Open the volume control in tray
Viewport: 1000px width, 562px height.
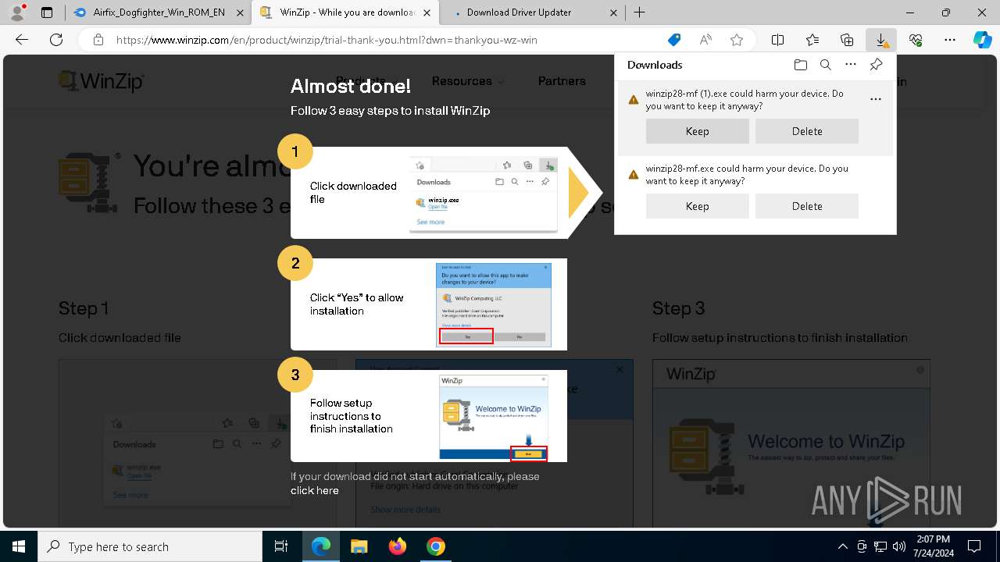point(898,546)
